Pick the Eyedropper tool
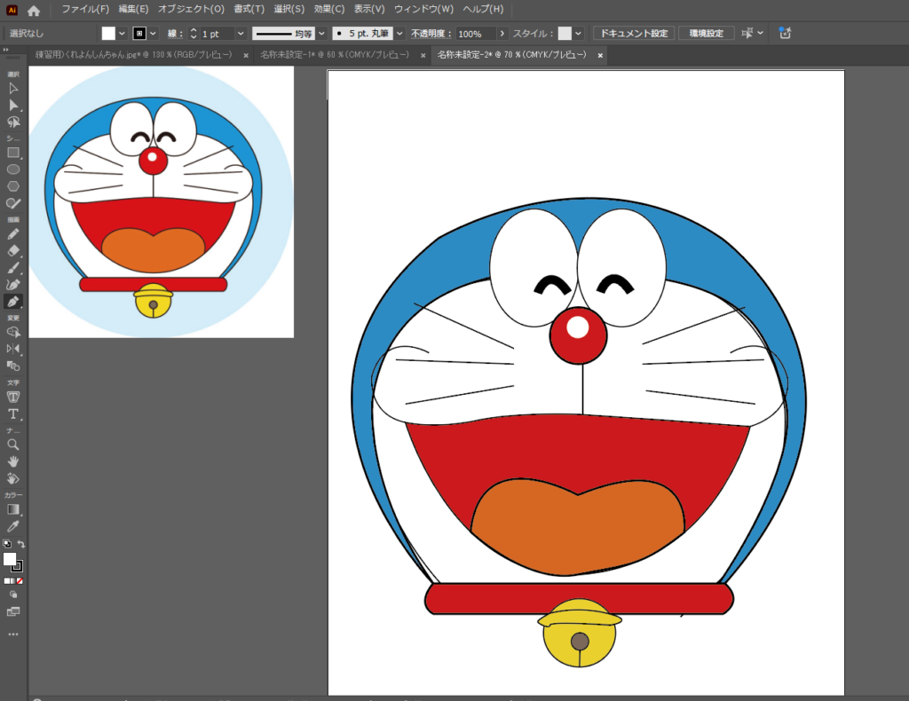This screenshot has width=909, height=701. point(13,527)
